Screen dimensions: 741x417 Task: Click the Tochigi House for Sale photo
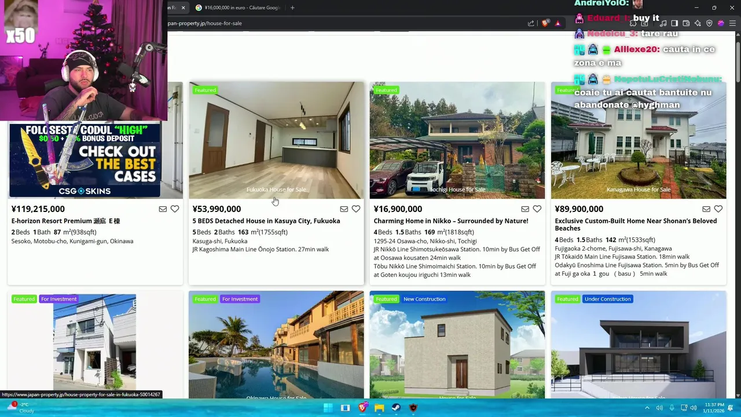click(457, 140)
